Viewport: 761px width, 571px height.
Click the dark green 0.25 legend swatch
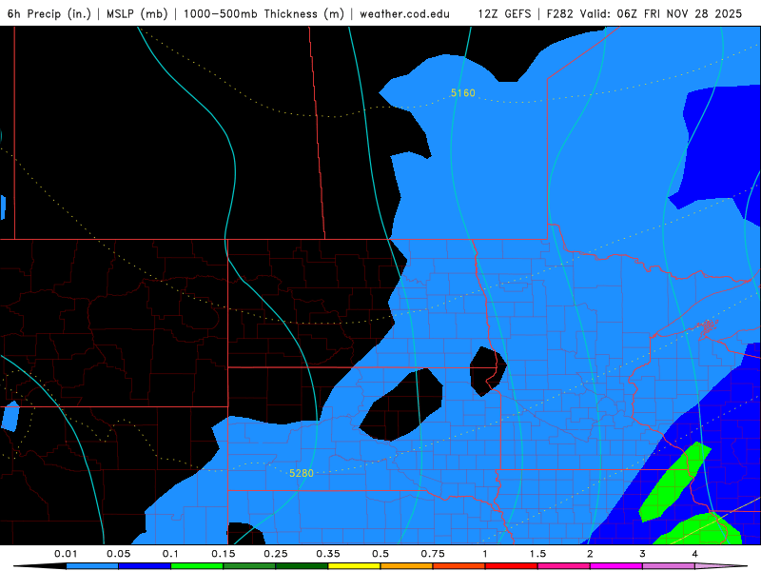click(x=302, y=566)
